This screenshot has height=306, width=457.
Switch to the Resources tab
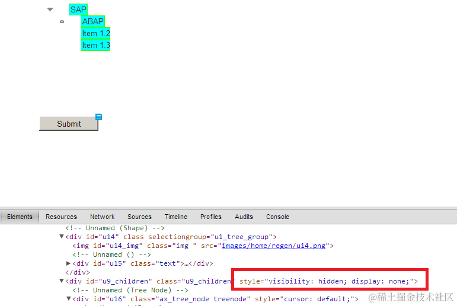point(61,217)
